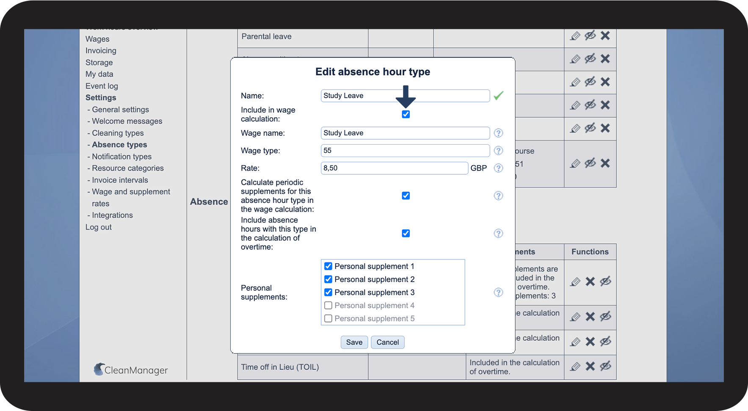Go to Wage and supplement rates

tap(131, 192)
